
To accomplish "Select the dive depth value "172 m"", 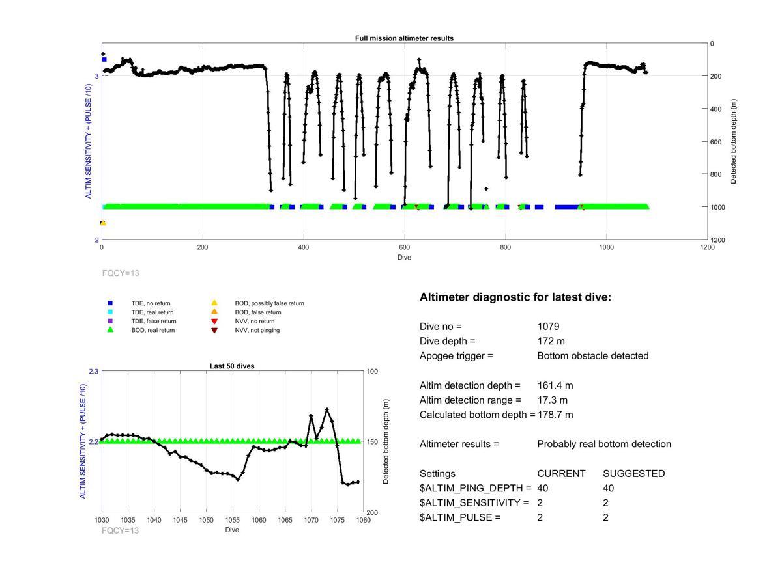I will [x=553, y=341].
